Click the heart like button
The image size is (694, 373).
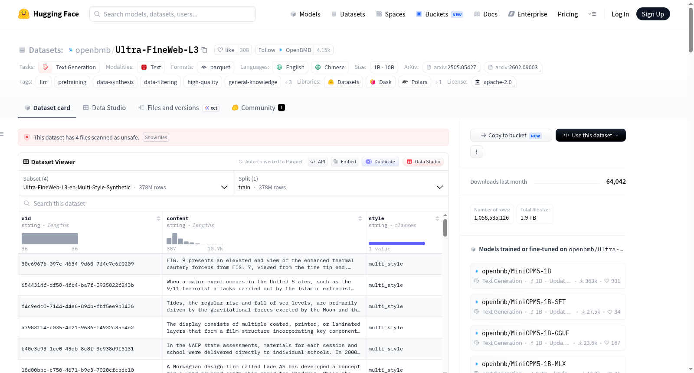pos(226,50)
